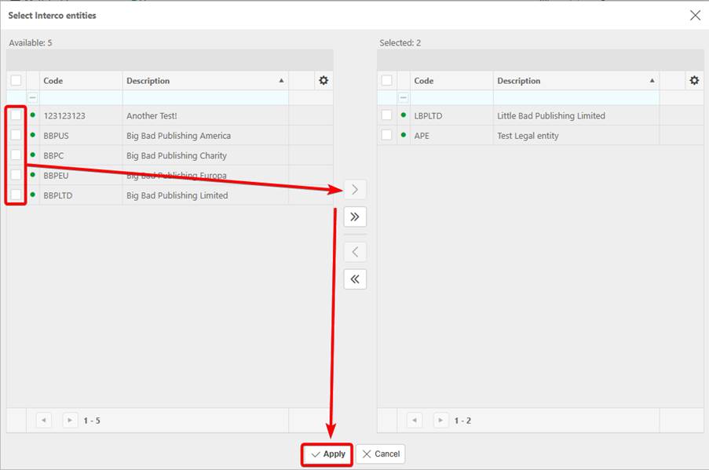
Task: Click the LBPLTD code cell
Action: coord(451,115)
